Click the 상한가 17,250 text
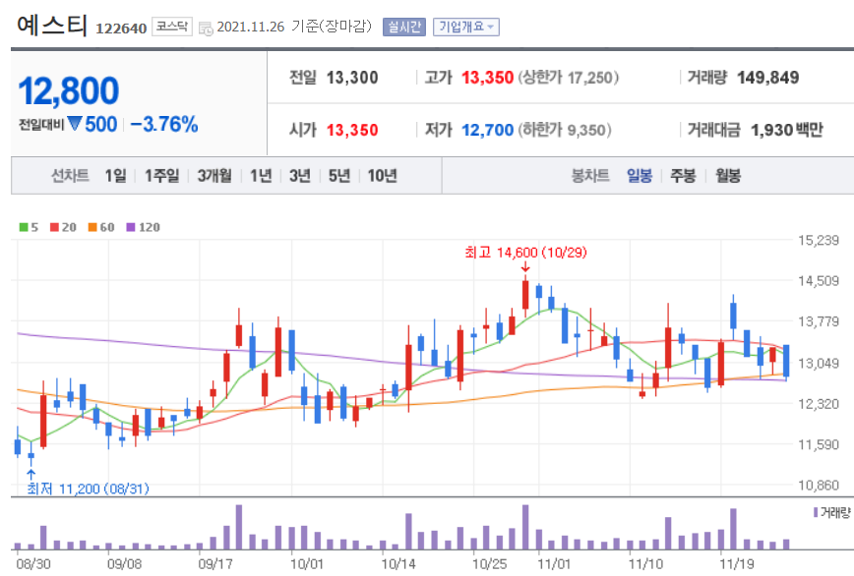The width and height of the screenshot is (854, 576). (x=568, y=78)
